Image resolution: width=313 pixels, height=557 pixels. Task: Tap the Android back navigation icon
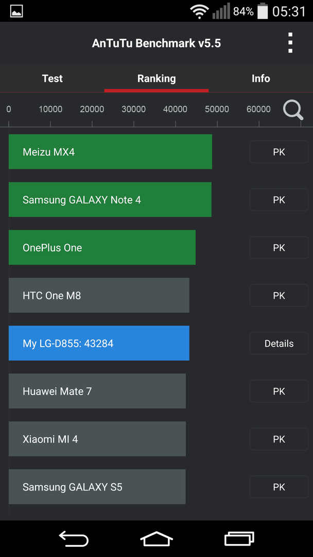click(x=74, y=538)
